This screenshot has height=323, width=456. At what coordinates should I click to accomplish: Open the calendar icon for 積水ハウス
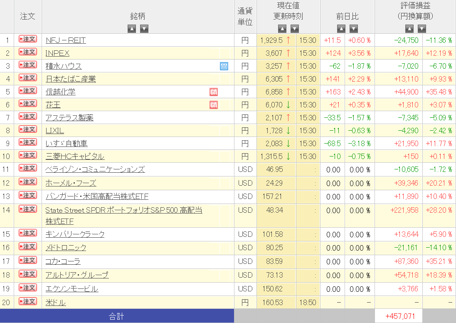224,66
